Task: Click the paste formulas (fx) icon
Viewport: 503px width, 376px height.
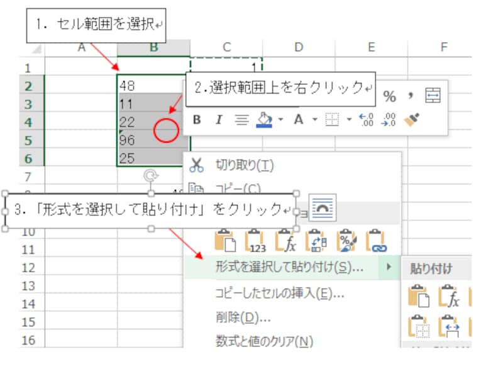Action: 287,241
